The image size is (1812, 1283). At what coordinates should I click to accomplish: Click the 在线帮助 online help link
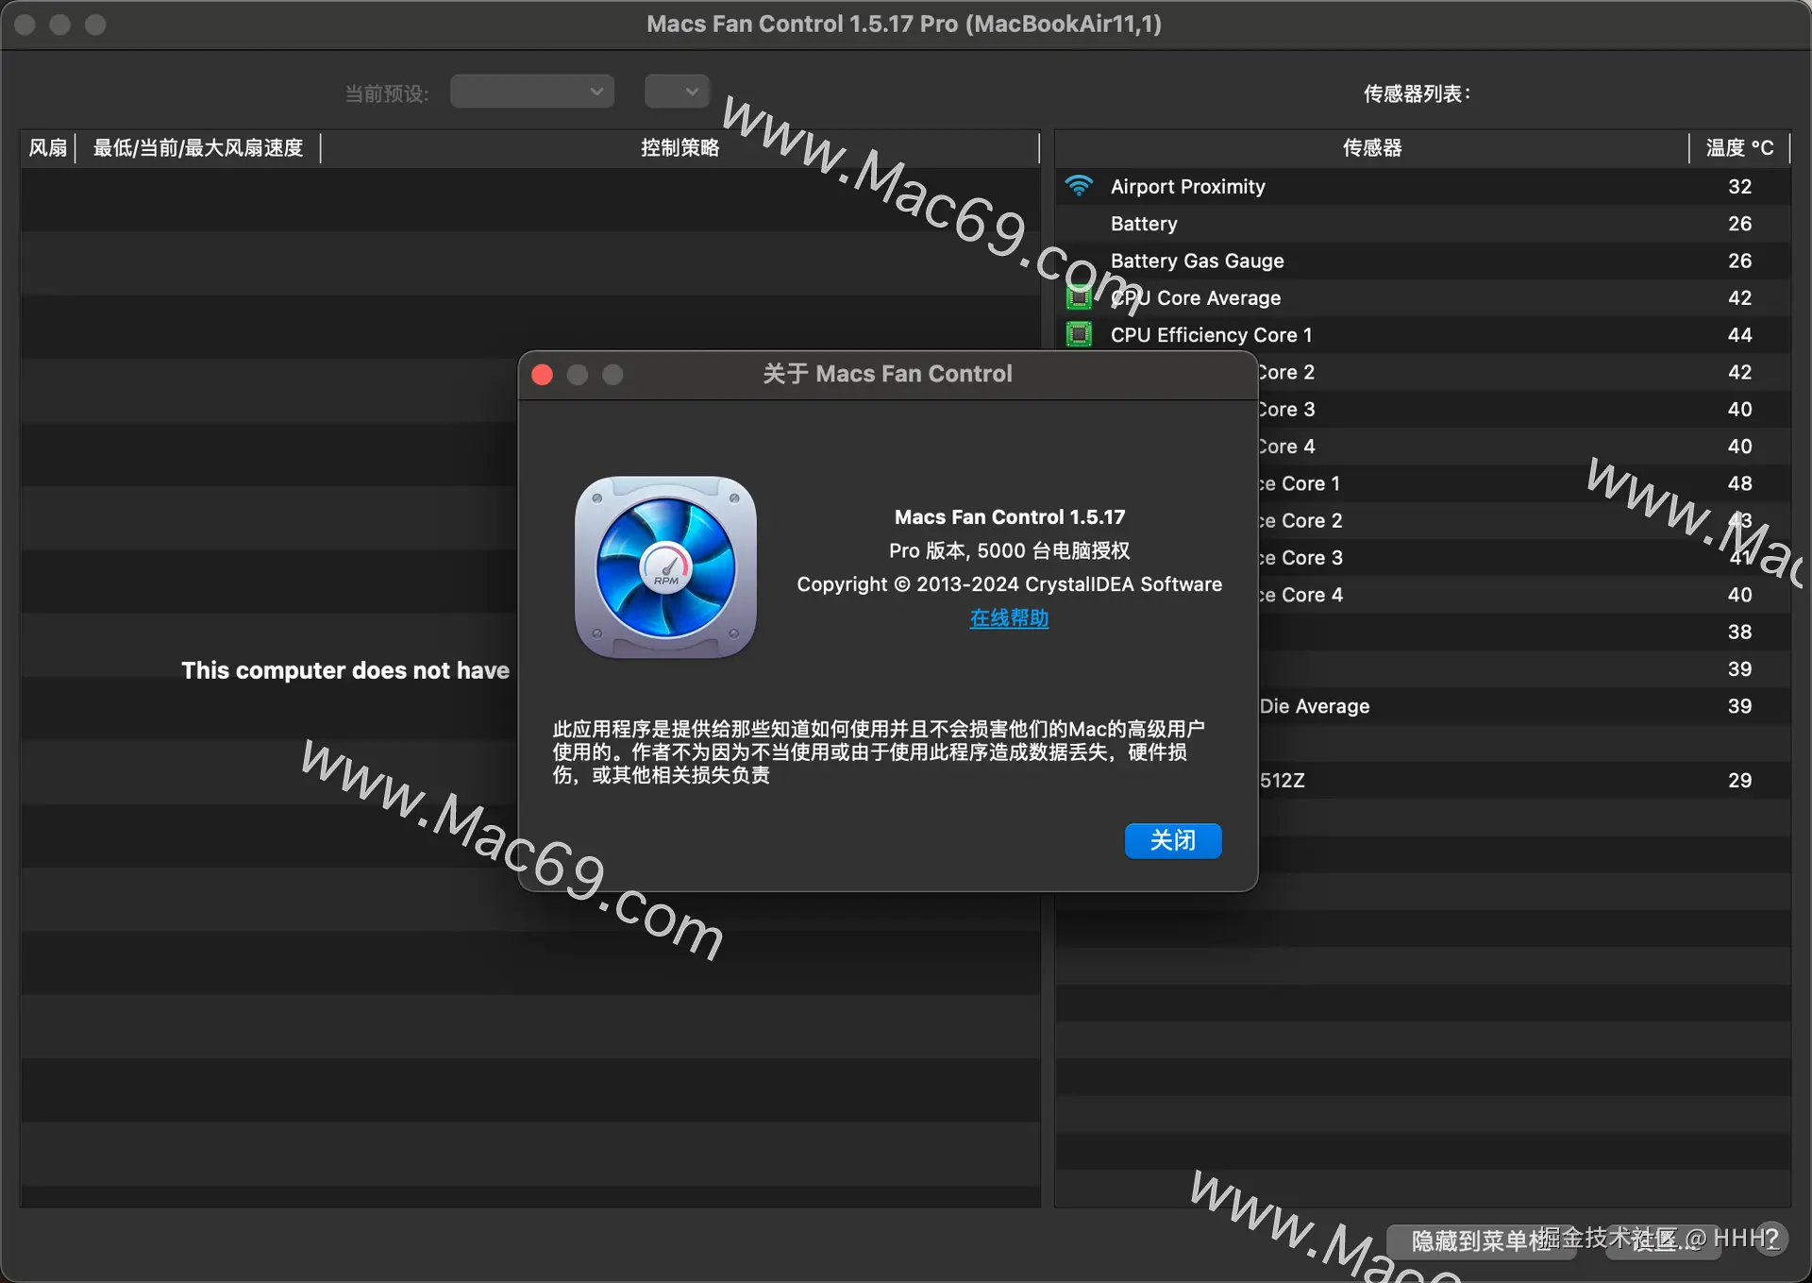click(1009, 618)
